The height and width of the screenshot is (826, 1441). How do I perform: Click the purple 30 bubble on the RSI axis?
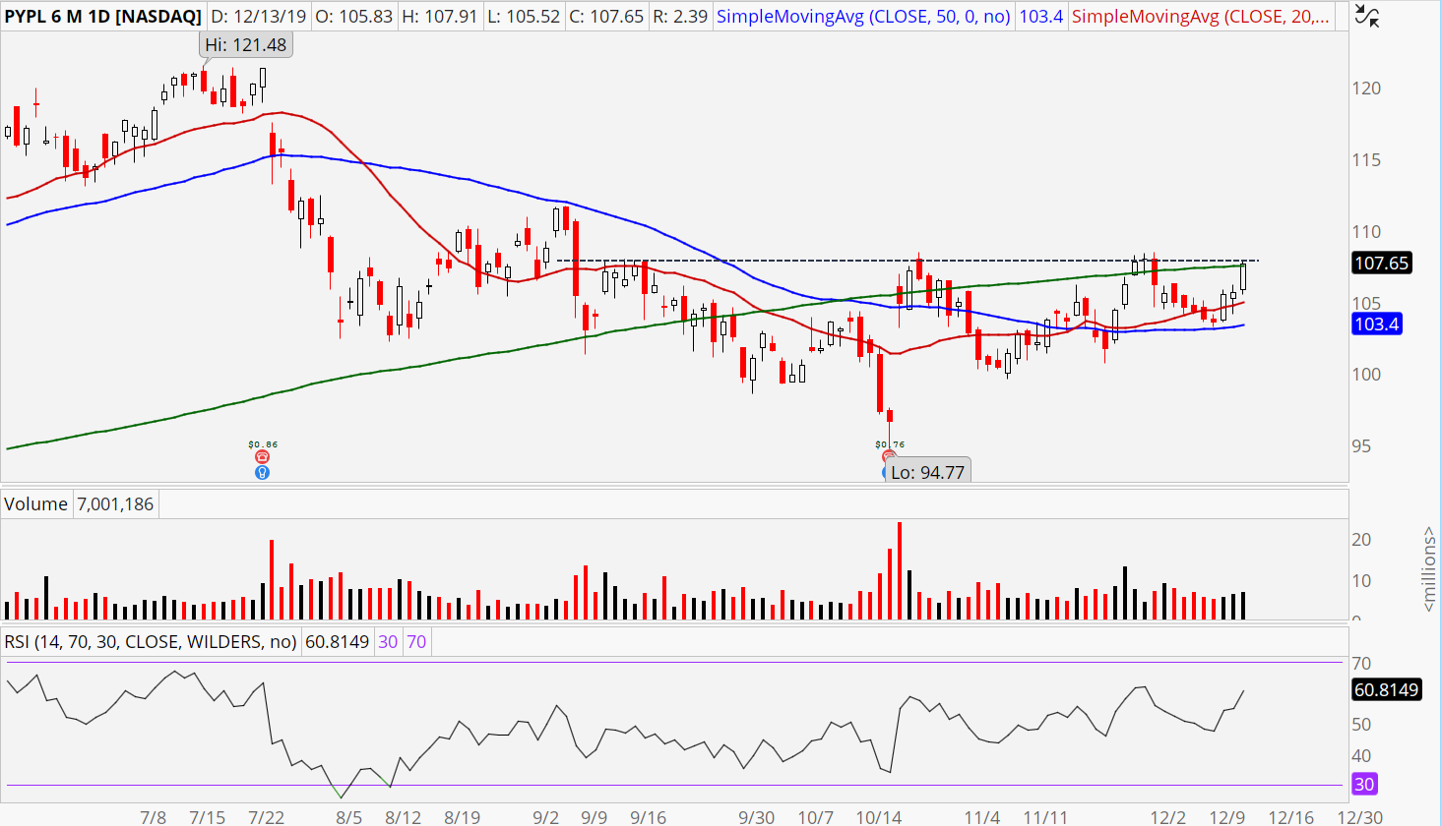pyautogui.click(x=1364, y=785)
